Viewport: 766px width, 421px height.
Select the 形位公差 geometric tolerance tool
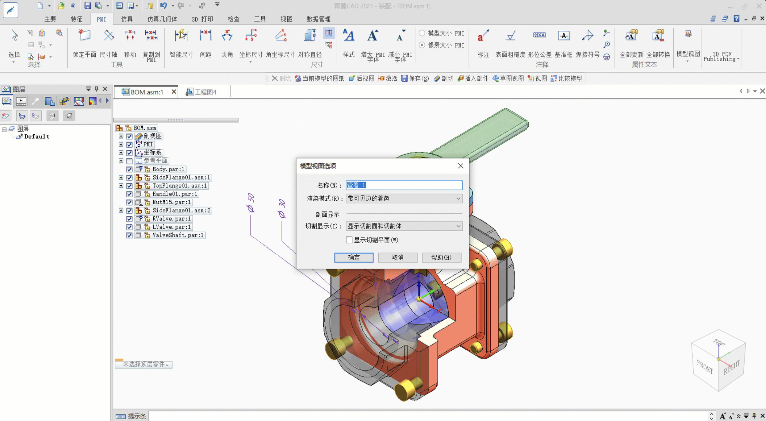[539, 43]
